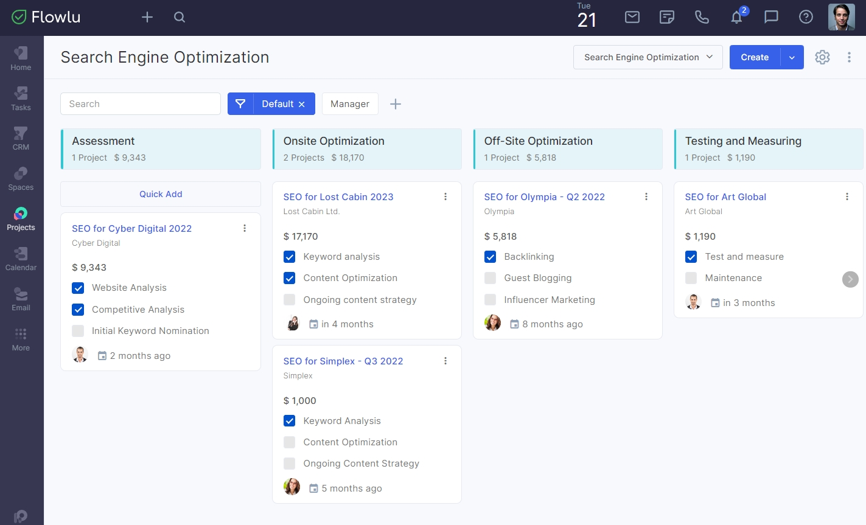This screenshot has width=866, height=525.
Task: Open Calendar in sidebar
Action: tap(21, 259)
